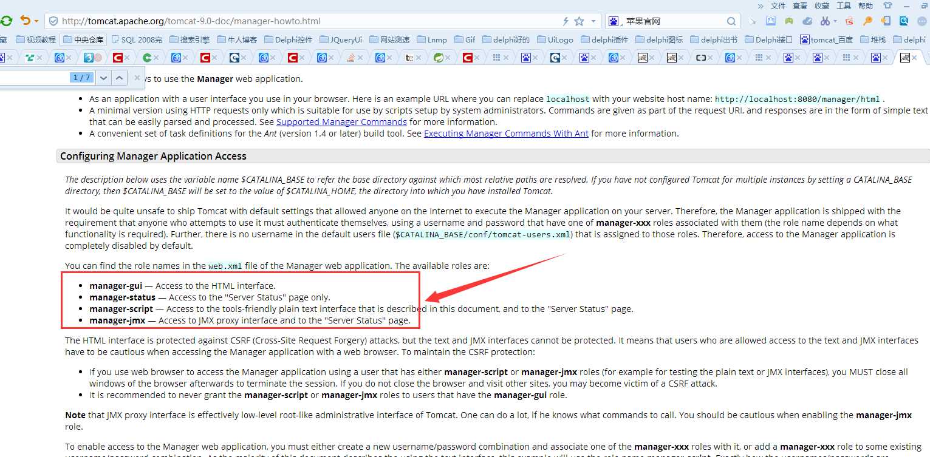Viewport: 930px width, 457px height.
Task: Open the dropdown beside the undo arrow
Action: point(36,21)
